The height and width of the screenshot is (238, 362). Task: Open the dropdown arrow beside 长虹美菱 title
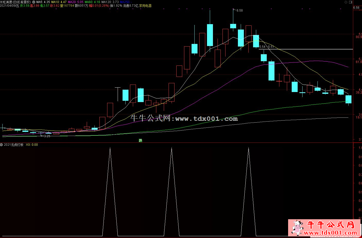34,2
